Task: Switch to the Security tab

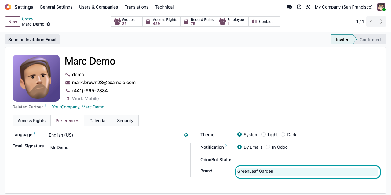Action: (x=125, y=121)
